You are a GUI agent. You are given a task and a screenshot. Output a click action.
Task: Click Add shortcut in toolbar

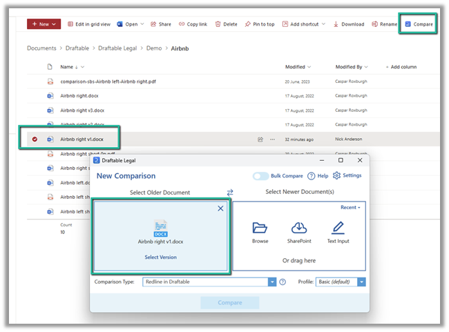tap(300, 24)
